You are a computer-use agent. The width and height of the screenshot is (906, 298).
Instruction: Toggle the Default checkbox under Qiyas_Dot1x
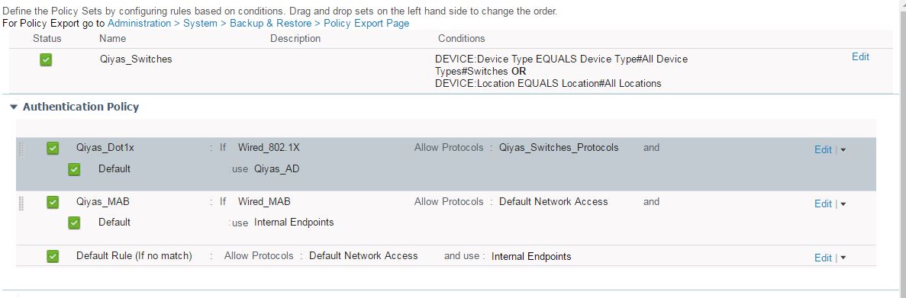pyautogui.click(x=74, y=169)
